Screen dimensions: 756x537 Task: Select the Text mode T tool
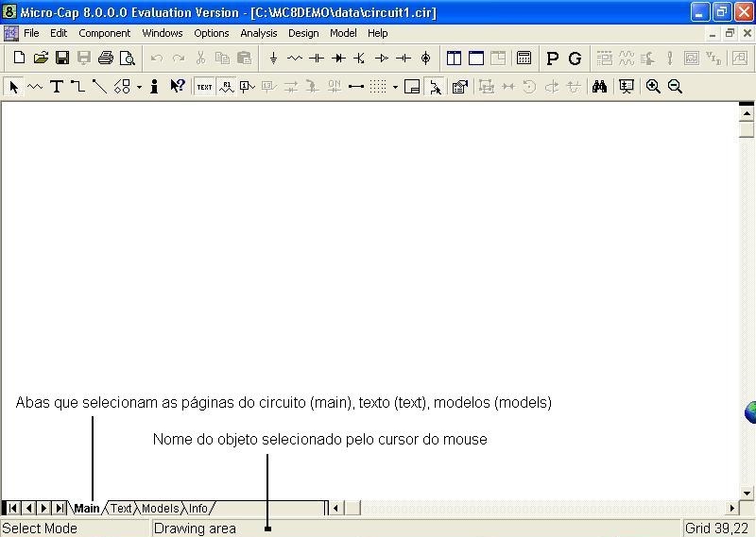(x=57, y=87)
